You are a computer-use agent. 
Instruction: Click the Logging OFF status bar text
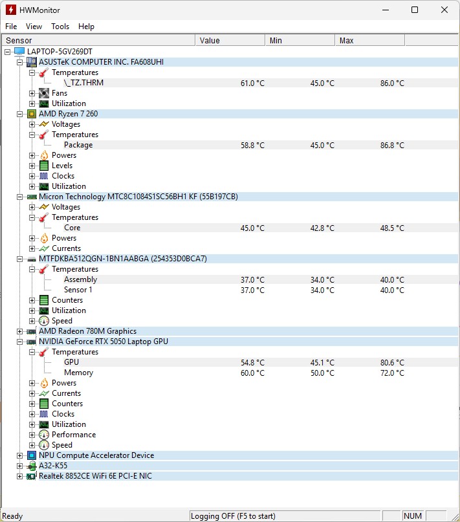[x=233, y=516]
